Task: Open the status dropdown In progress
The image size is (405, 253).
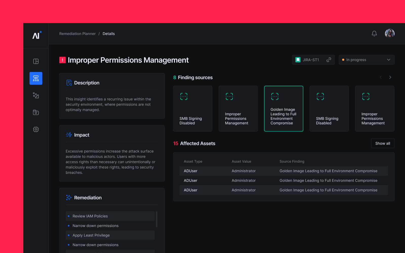Action: coord(367,60)
